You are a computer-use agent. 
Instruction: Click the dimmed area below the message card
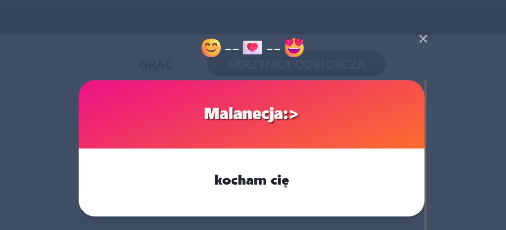click(252, 223)
